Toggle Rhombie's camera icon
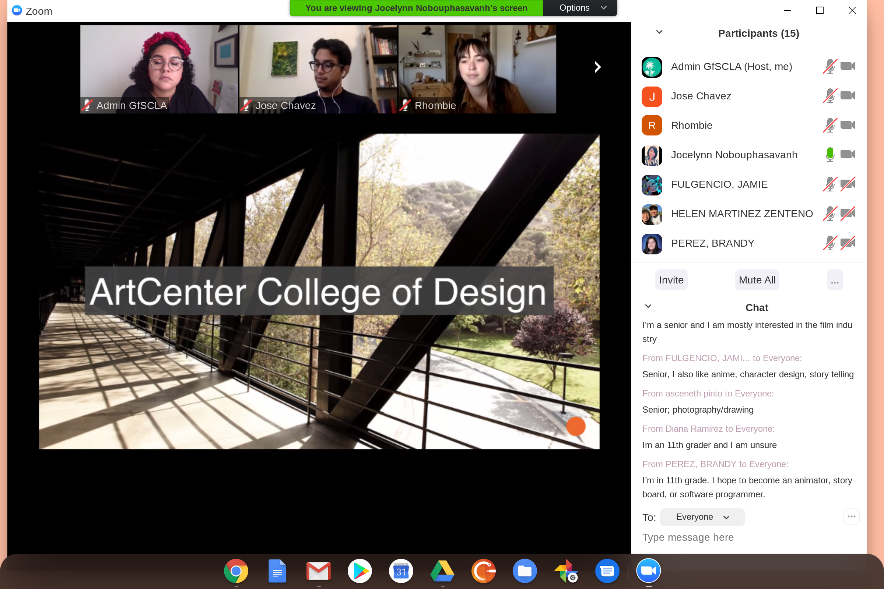 [x=848, y=125]
